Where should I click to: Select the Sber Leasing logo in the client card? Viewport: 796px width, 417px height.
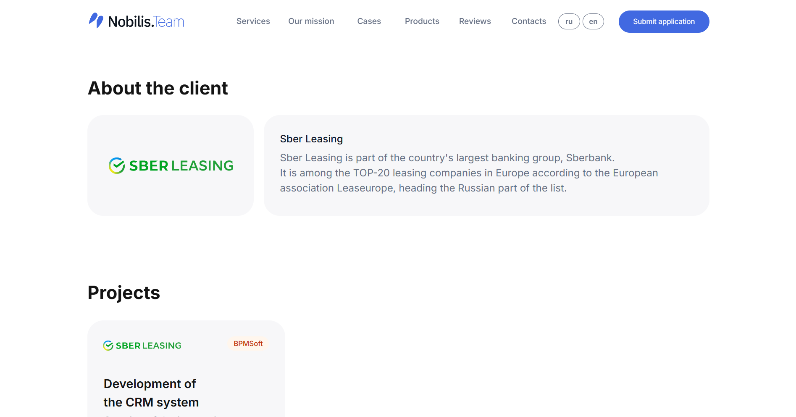(x=170, y=165)
